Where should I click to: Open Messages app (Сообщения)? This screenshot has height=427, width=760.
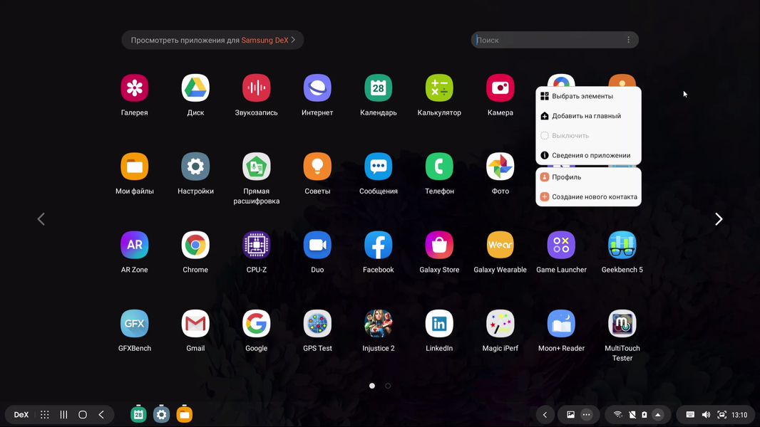(379, 167)
